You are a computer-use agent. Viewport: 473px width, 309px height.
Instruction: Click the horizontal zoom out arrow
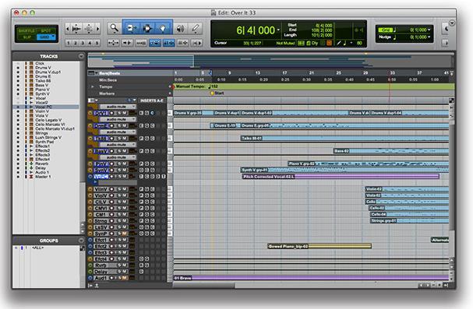pyautogui.click(x=68, y=29)
